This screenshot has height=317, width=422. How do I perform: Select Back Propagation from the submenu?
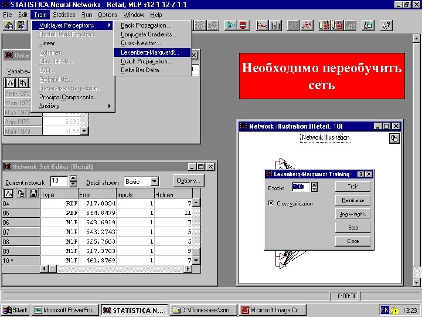(152, 25)
